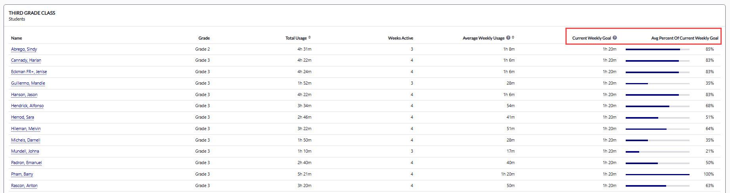View Guillermo, Mandie's details
The height and width of the screenshot is (193, 730).
pos(28,83)
